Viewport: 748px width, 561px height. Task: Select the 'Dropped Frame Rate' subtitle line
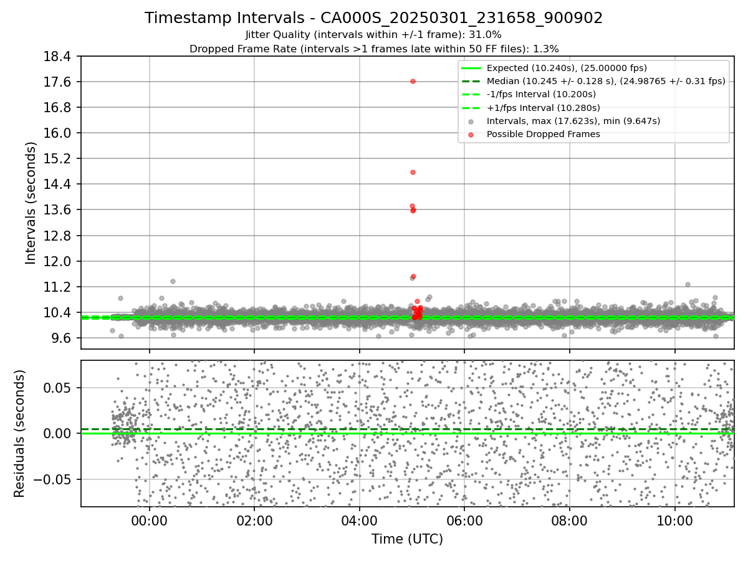(374, 49)
